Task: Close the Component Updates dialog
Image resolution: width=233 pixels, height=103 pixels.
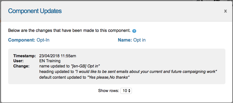Action: pyautogui.click(x=225, y=11)
